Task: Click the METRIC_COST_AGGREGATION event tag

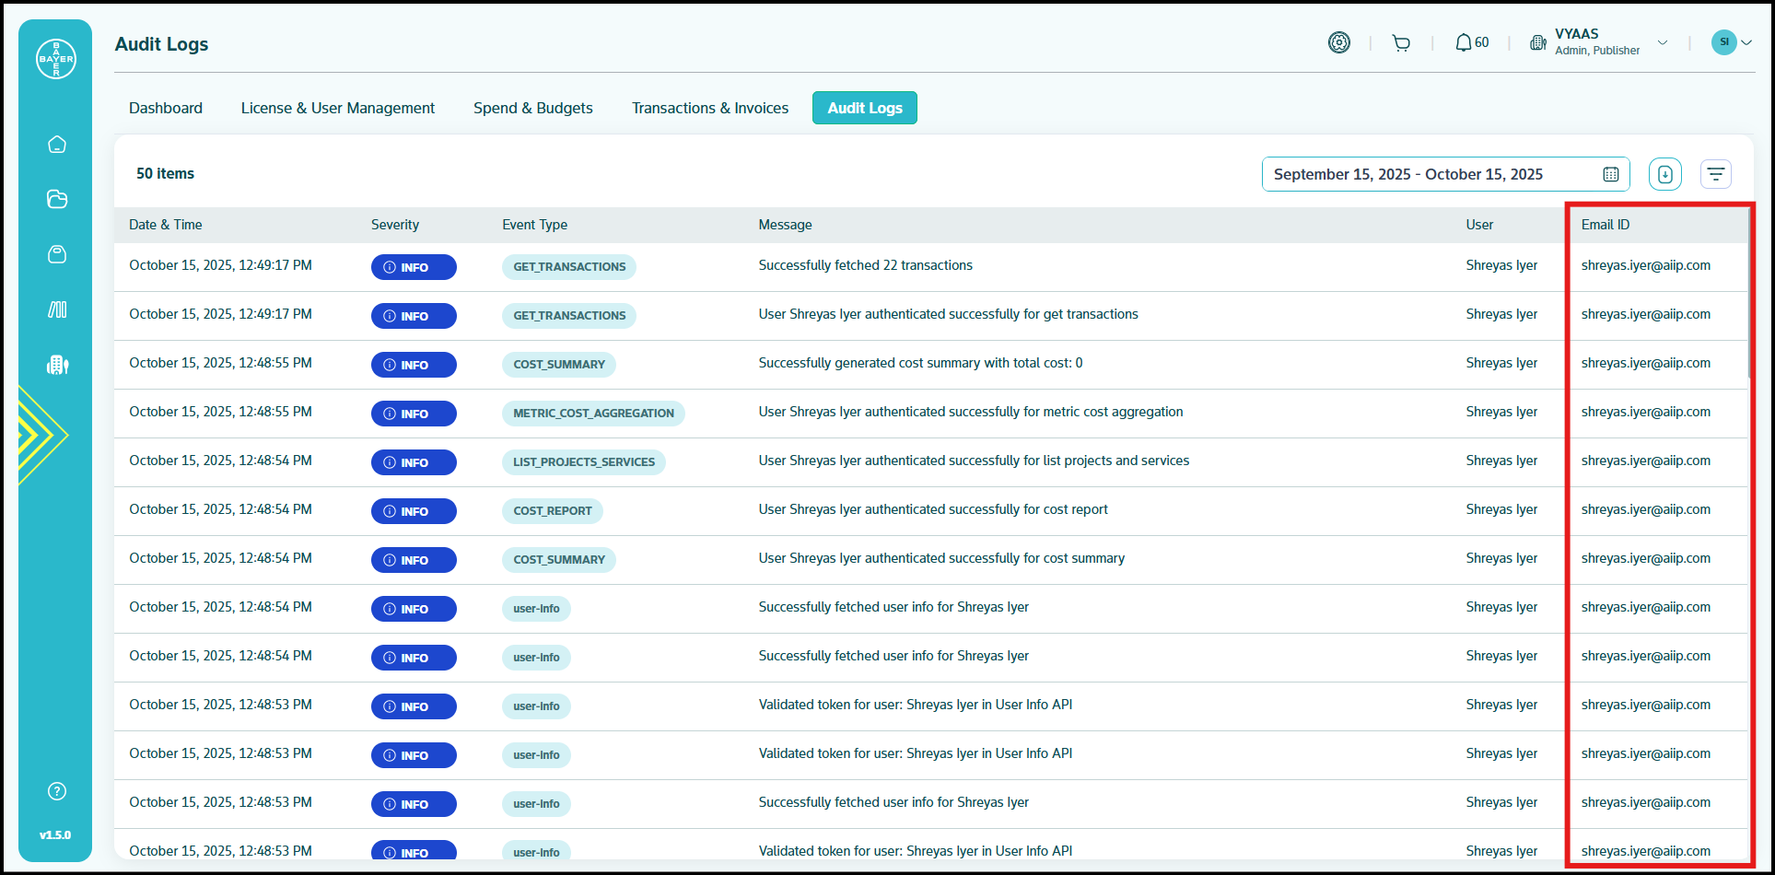Action: pyautogui.click(x=593, y=414)
